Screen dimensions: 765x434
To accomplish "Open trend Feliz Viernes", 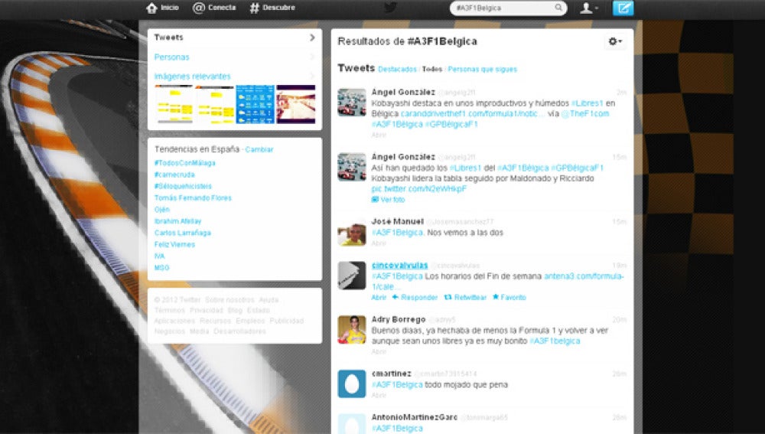I will [x=174, y=245].
